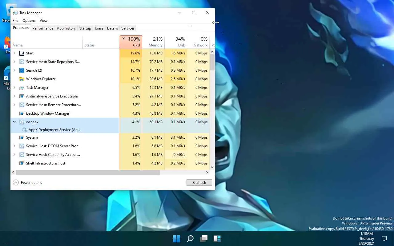Sort processes by the CPU column header
Screen dimensions: 394x246
tap(131, 42)
